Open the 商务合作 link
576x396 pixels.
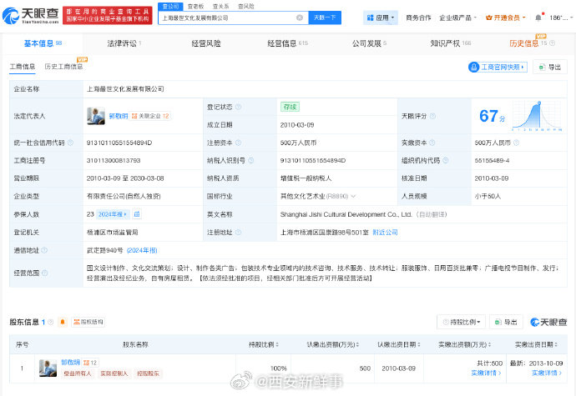418,18
